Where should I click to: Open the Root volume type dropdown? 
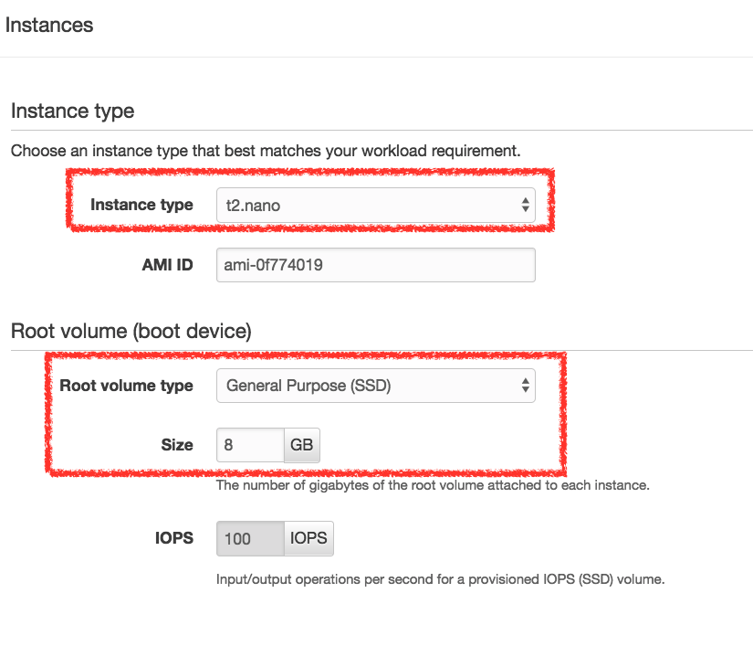pos(375,386)
